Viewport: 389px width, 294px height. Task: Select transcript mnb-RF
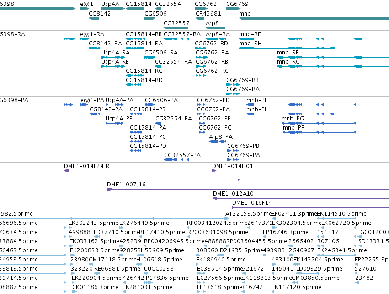click(288, 53)
